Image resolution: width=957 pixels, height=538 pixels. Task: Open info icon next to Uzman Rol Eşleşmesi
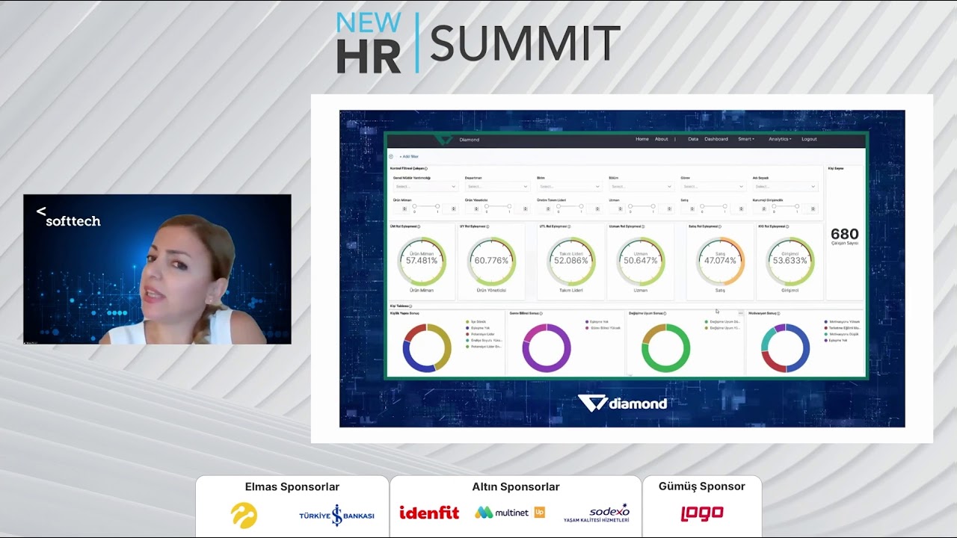644,226
